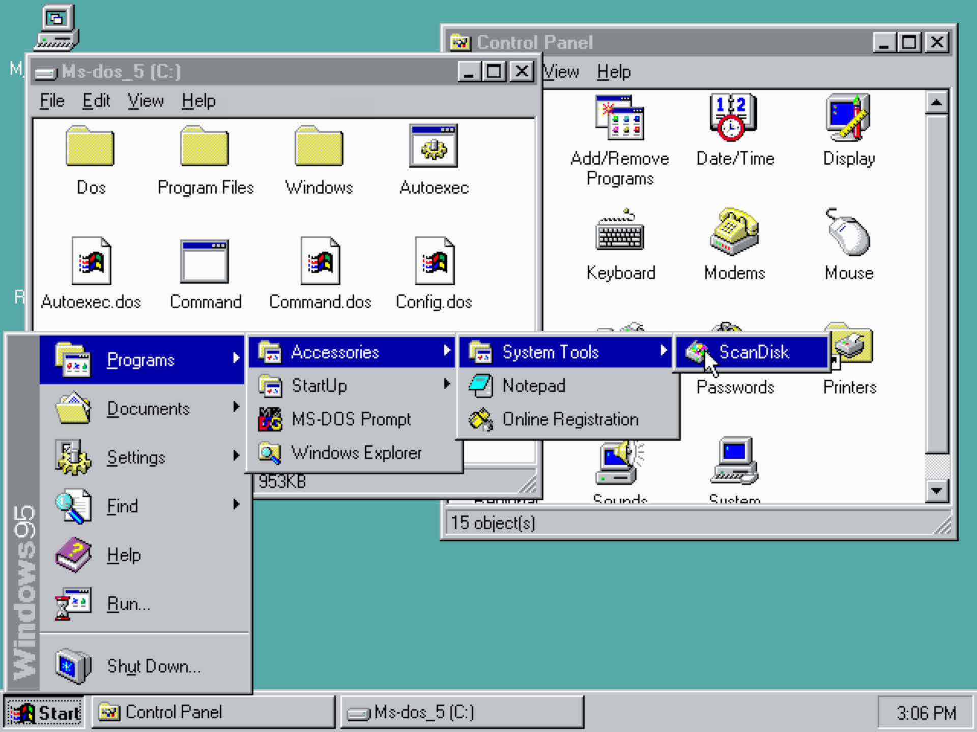Open Help from the Start menu
This screenshot has height=732, width=977.
pos(145,555)
